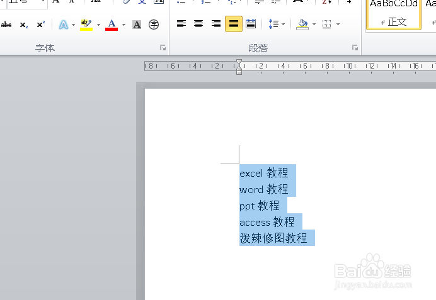Expand the font color dropdown arrow
436x300 pixels.
pos(123,25)
